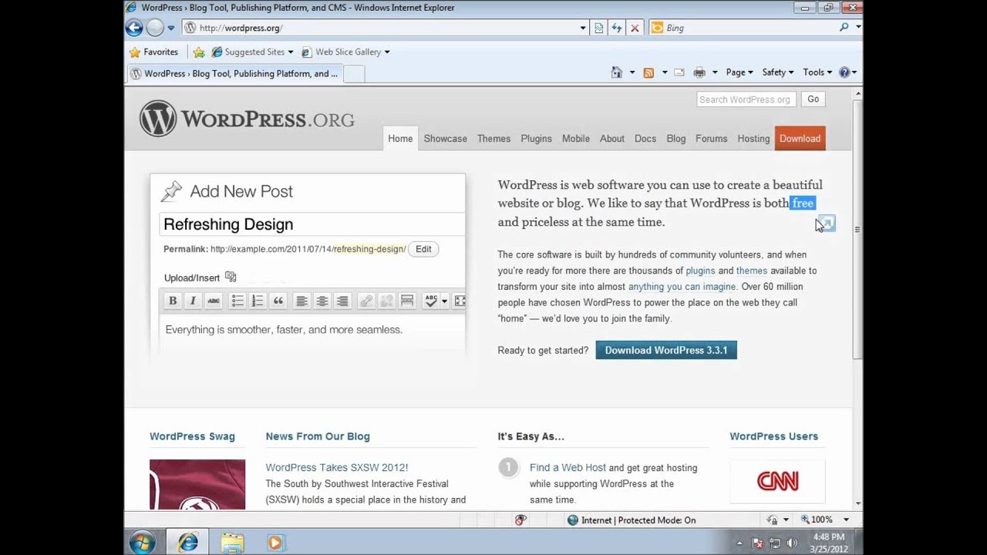987x555 pixels.
Task: Open the zoom level dropdown arrow
Action: pos(846,520)
